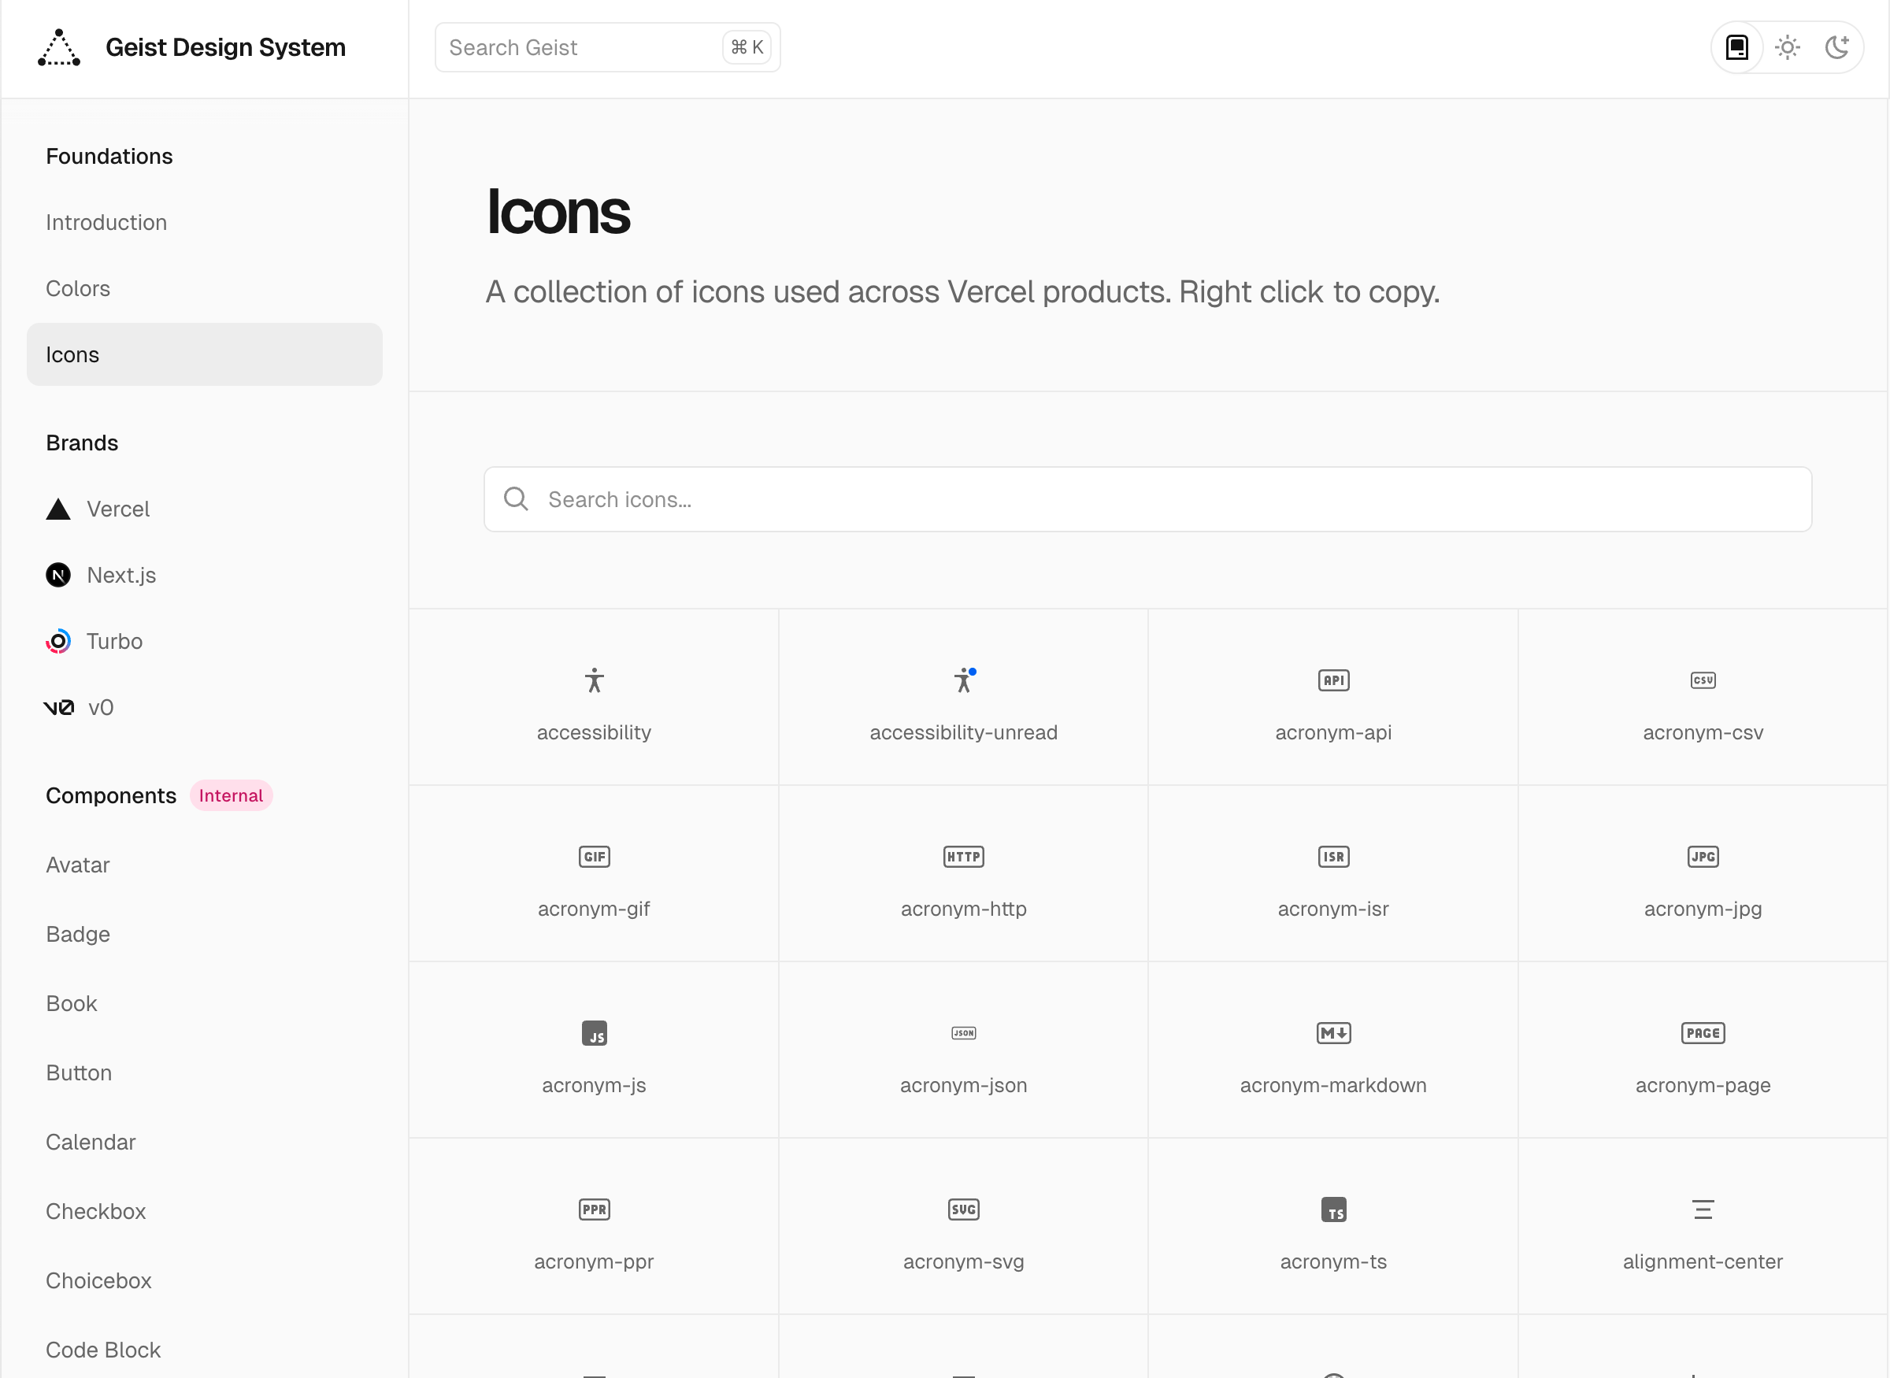This screenshot has width=1890, height=1378.
Task: Toggle light mode using sun icon
Action: tap(1788, 47)
